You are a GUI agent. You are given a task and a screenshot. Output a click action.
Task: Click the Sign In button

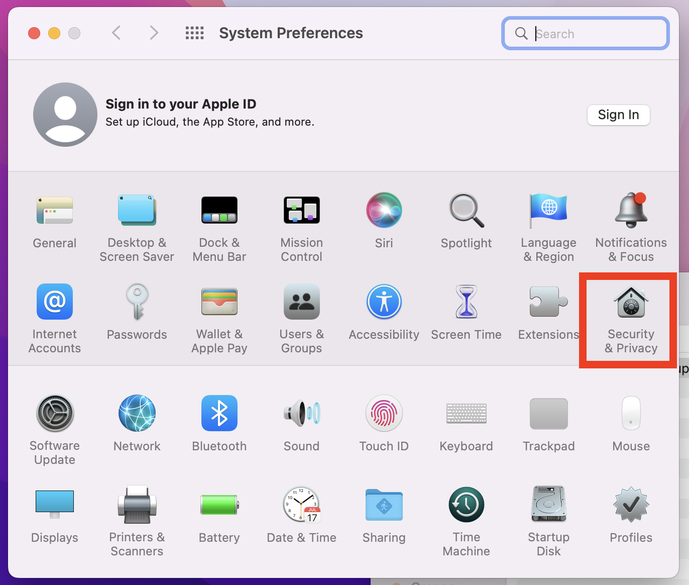click(x=619, y=115)
